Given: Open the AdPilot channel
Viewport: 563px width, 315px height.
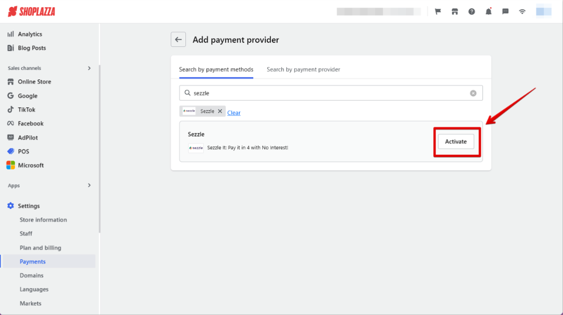Looking at the screenshot, I should tap(28, 138).
